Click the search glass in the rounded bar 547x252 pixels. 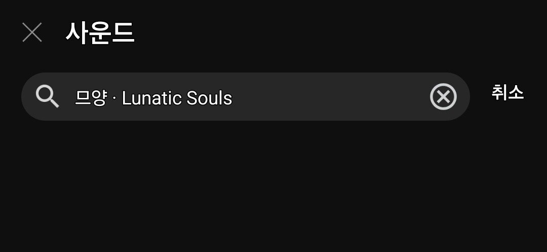tap(48, 96)
